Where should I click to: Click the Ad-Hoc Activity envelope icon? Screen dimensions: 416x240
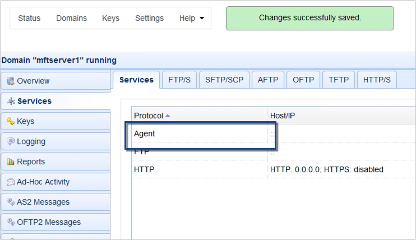coord(10,182)
